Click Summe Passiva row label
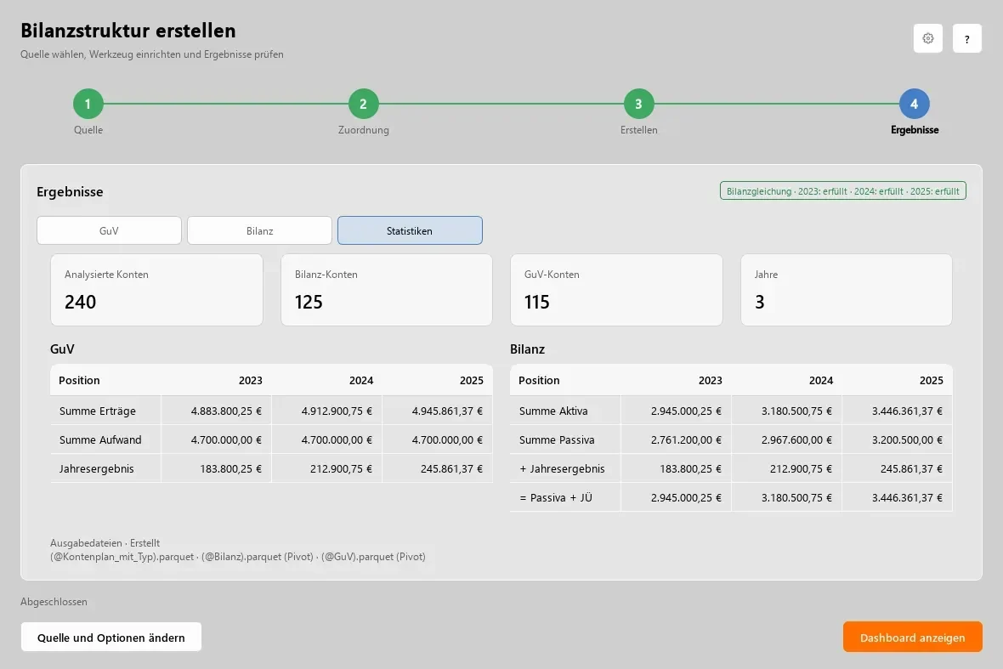 [x=557, y=439]
